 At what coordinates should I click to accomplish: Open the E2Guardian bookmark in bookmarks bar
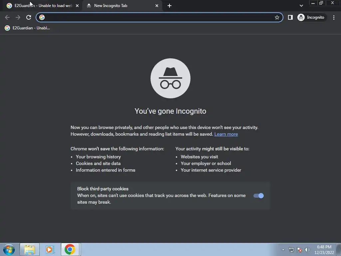[27, 28]
